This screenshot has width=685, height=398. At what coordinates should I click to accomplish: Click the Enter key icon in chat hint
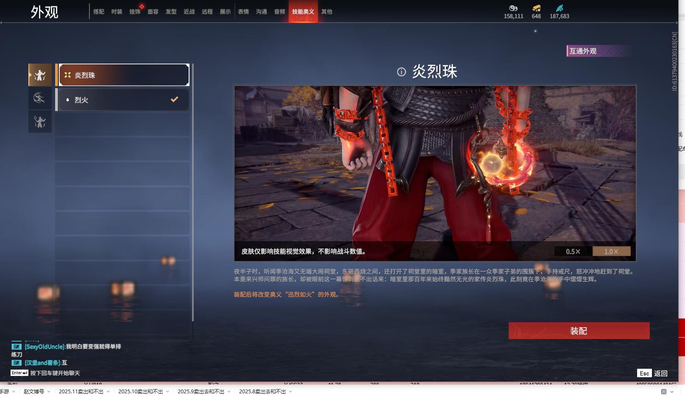(x=19, y=373)
